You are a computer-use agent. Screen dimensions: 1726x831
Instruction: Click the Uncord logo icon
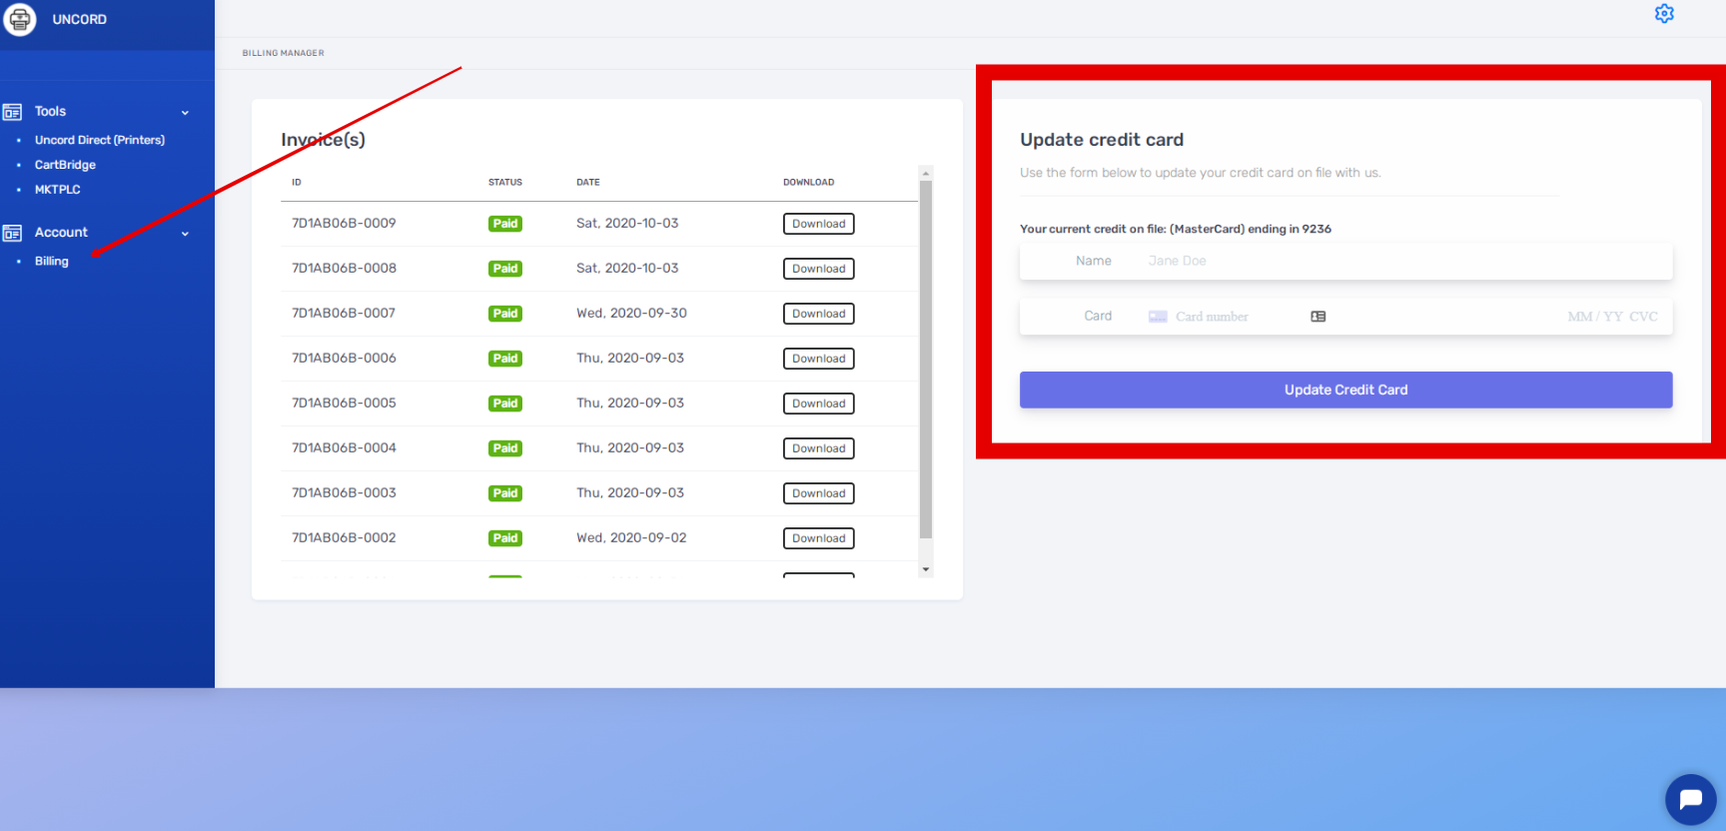tap(20, 19)
